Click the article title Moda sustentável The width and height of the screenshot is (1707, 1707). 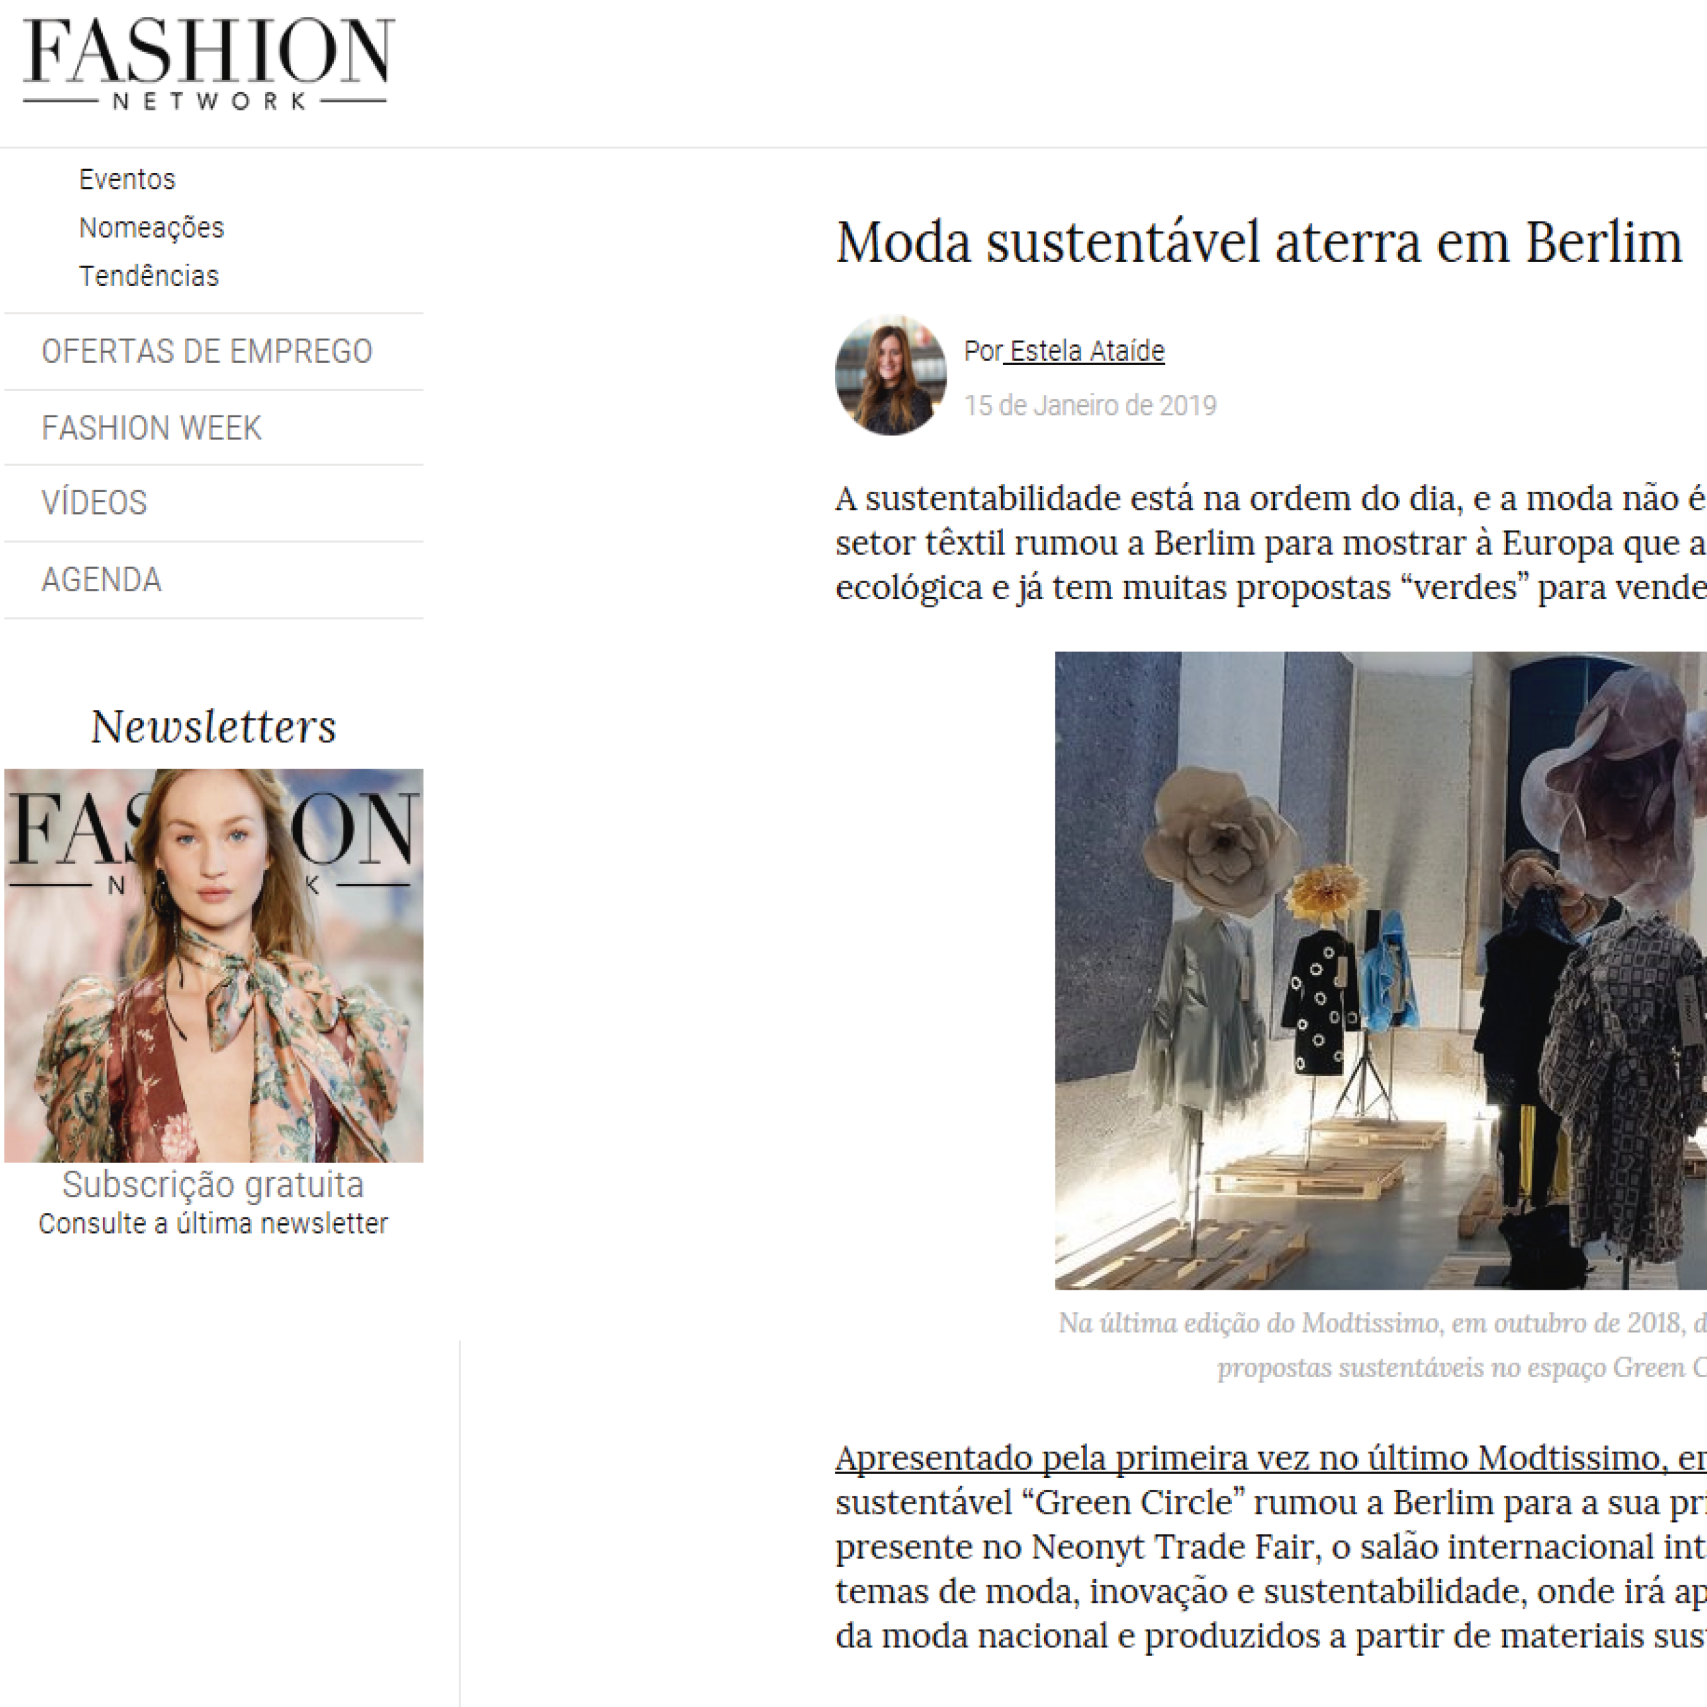click(x=1259, y=242)
